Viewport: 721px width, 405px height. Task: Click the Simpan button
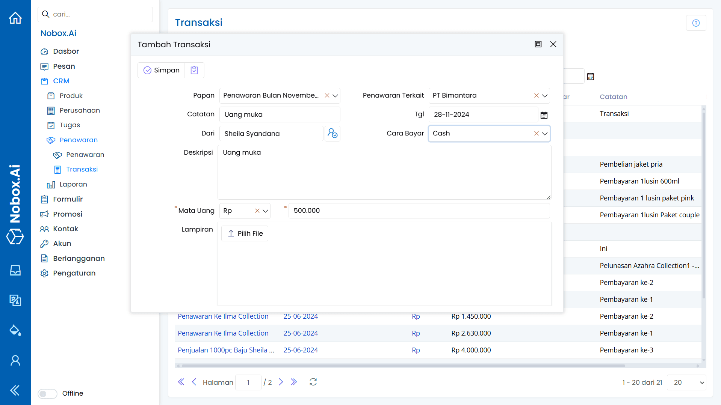[161, 70]
